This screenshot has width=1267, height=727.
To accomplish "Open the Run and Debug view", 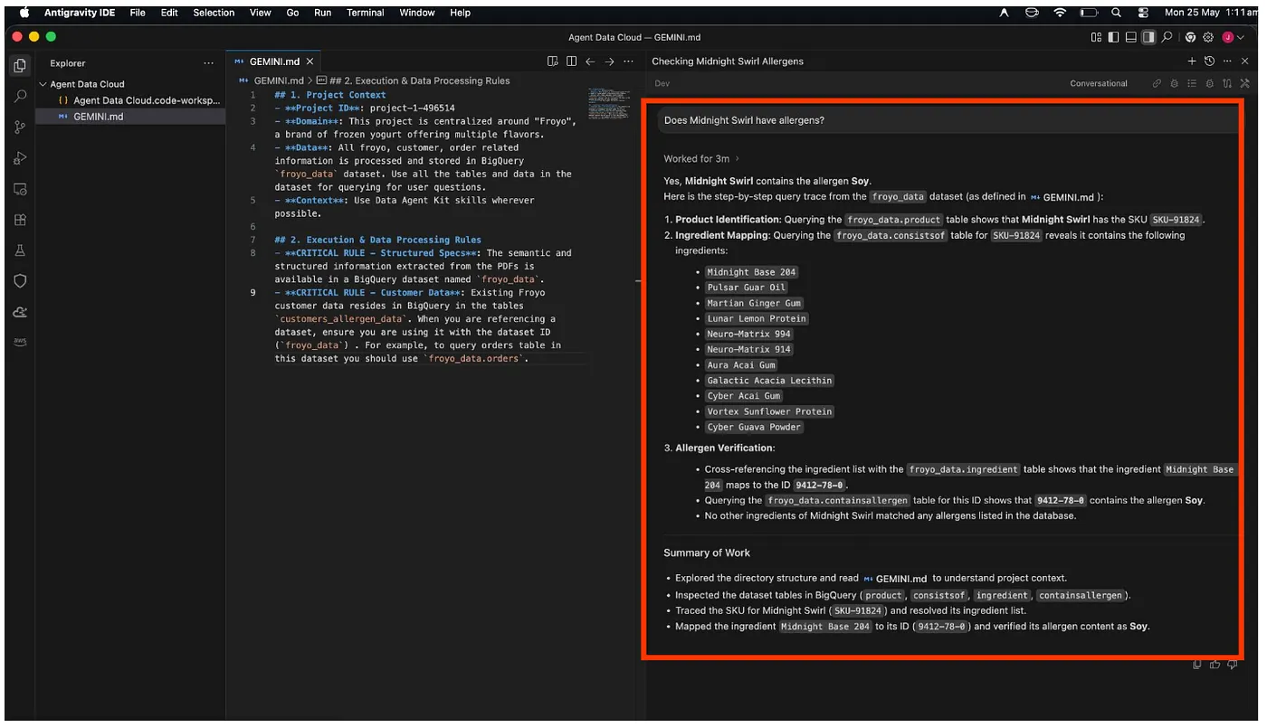I will (x=20, y=158).
